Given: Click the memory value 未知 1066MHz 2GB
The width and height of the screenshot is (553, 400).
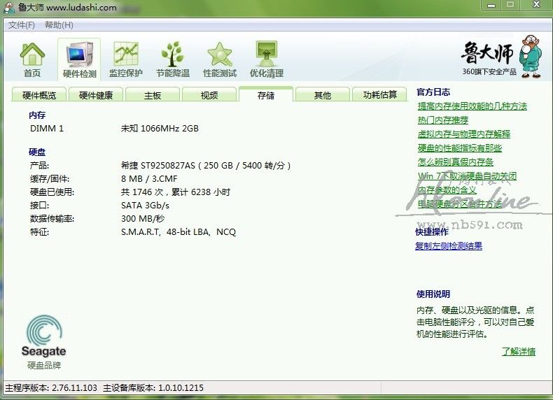Looking at the screenshot, I should (x=160, y=128).
